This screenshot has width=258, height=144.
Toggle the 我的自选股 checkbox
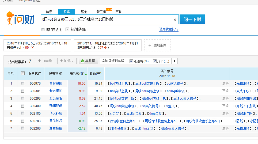pyautogui.click(x=43, y=29)
